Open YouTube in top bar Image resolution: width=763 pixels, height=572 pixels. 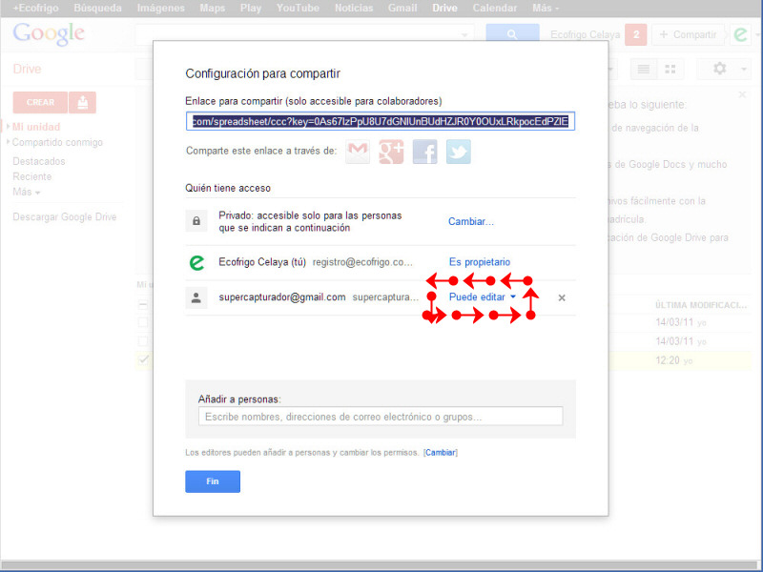pos(298,9)
